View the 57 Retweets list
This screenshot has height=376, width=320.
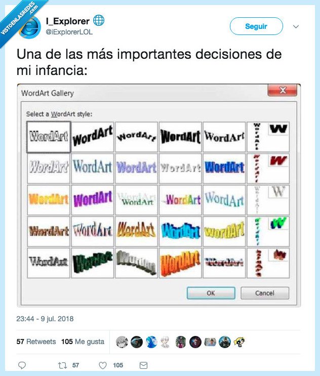[x=36, y=342]
